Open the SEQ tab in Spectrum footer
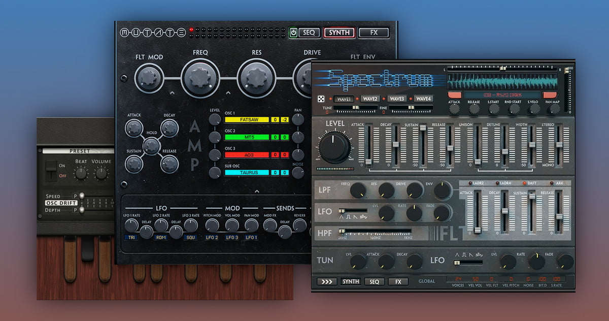Viewport: 609px width, 321px height. tap(374, 281)
